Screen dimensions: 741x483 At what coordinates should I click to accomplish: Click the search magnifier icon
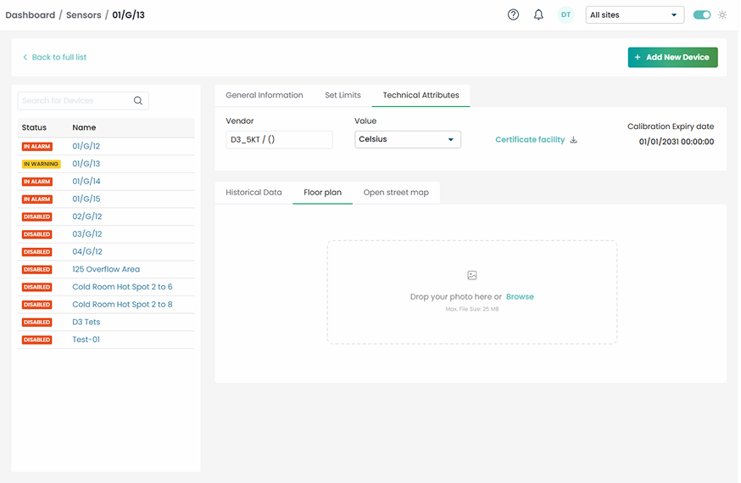click(x=138, y=100)
